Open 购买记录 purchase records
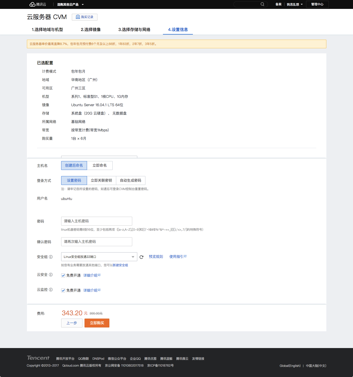The width and height of the screenshot is (353, 377). (x=85, y=17)
